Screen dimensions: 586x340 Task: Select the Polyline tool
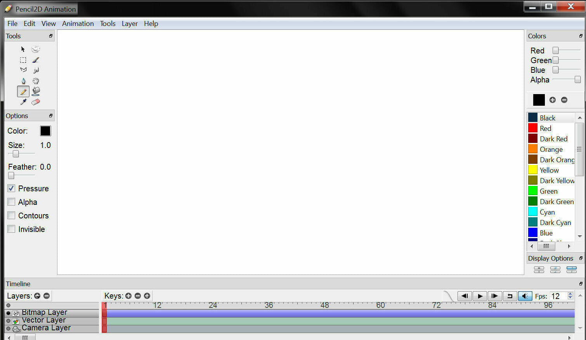(23, 70)
